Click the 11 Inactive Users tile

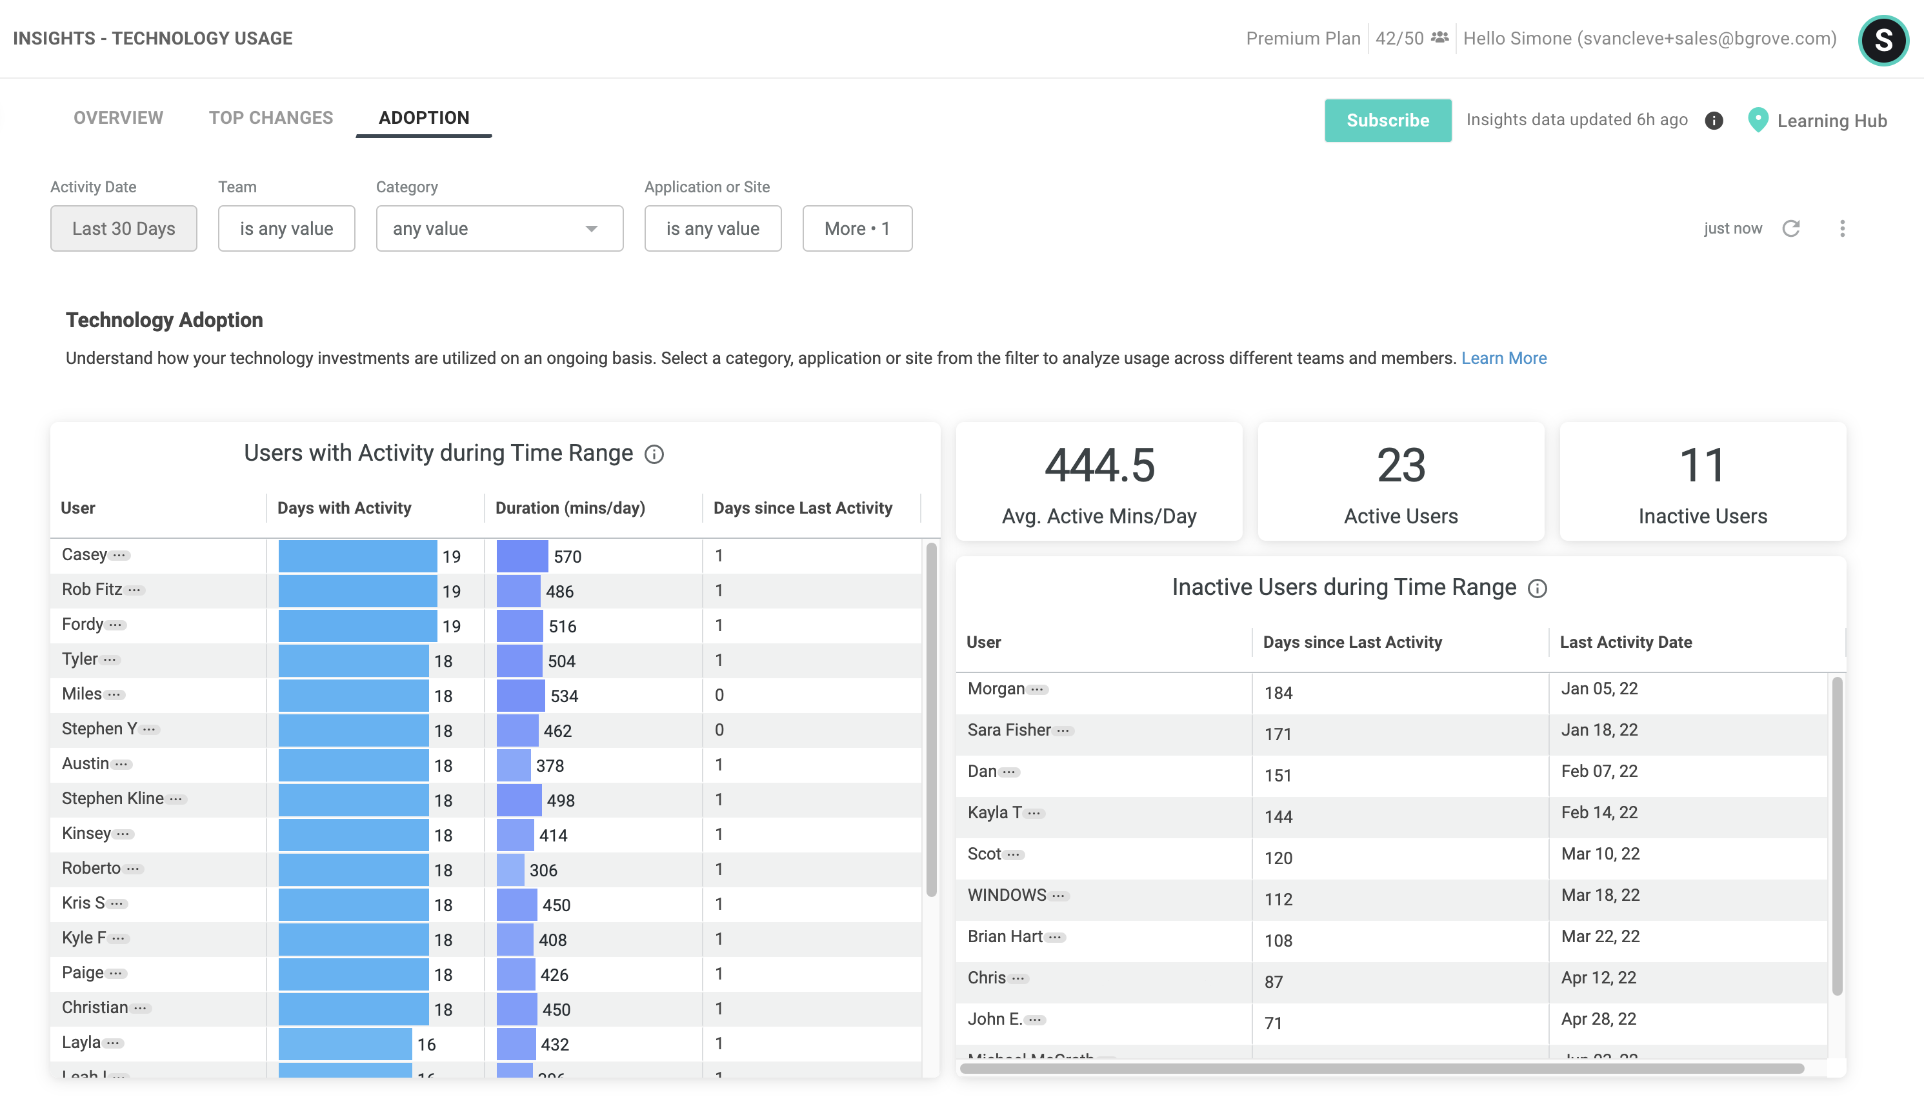pos(1703,481)
